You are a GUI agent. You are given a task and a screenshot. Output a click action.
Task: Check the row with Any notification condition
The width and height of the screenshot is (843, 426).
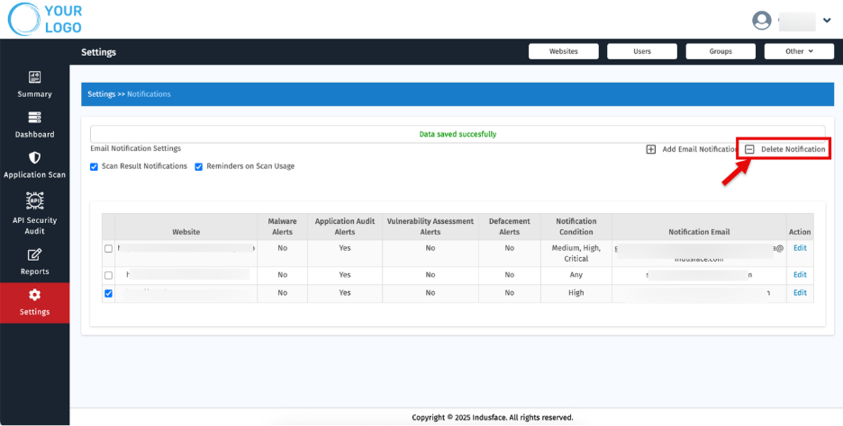[x=109, y=275]
